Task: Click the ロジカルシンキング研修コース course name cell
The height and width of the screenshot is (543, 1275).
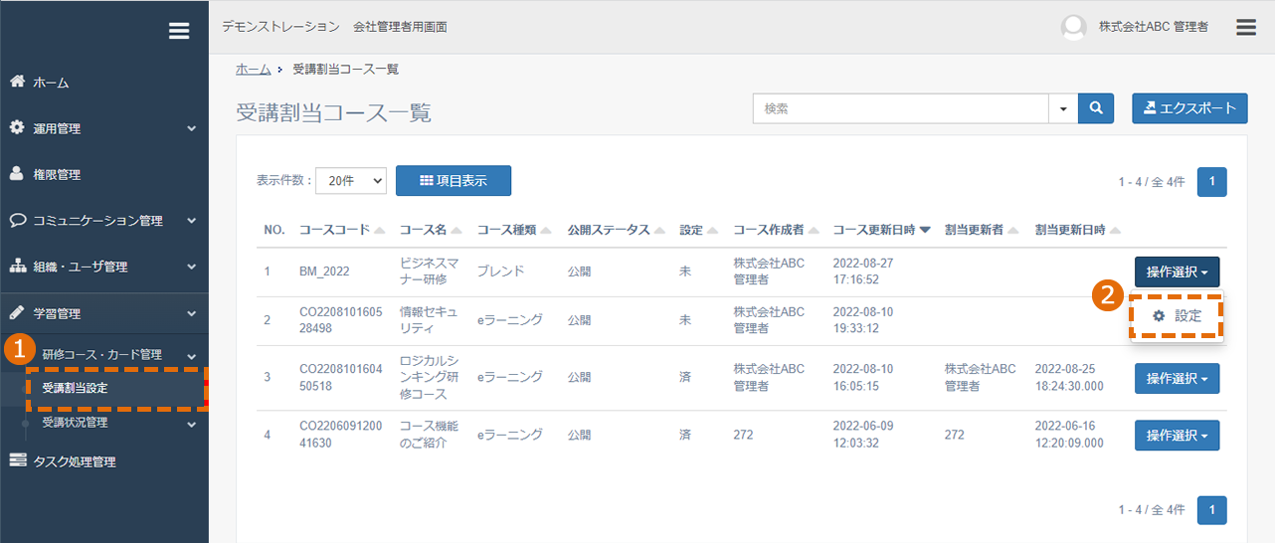Action: click(x=429, y=377)
